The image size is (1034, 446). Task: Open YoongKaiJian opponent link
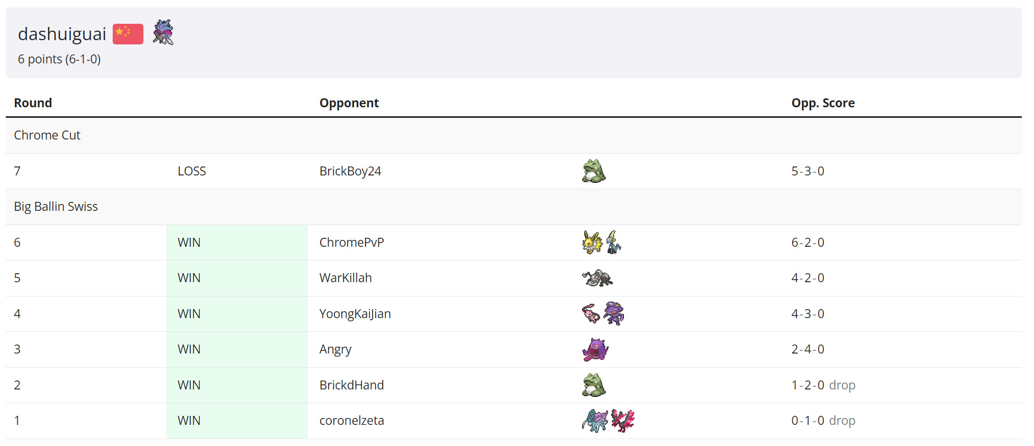click(x=355, y=314)
